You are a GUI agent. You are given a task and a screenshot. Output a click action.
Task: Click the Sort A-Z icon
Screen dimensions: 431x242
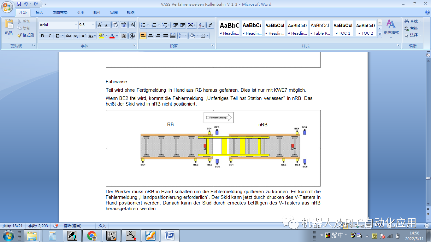(x=202, y=25)
